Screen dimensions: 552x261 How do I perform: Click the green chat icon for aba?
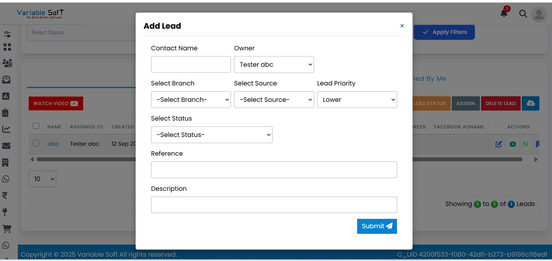click(x=513, y=144)
